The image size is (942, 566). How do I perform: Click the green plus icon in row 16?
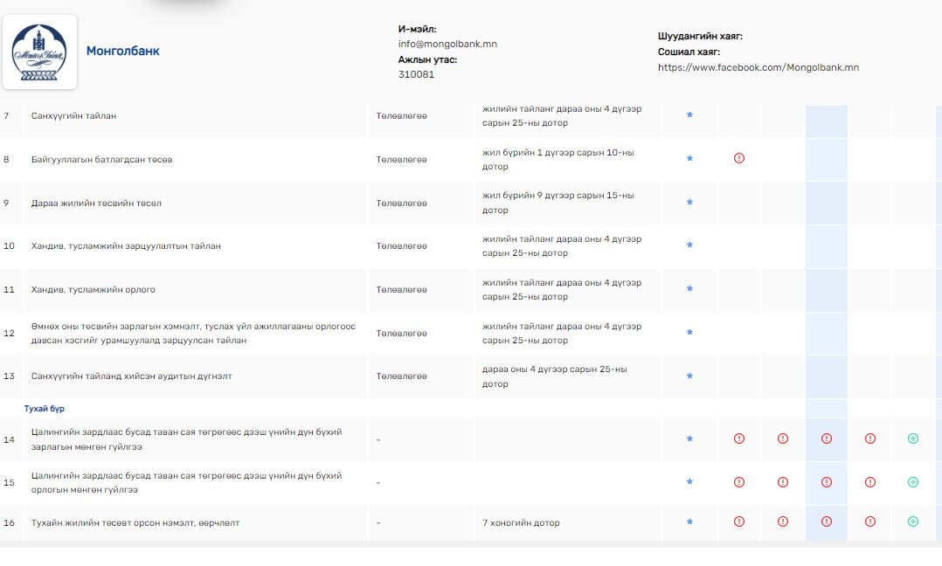click(x=913, y=521)
